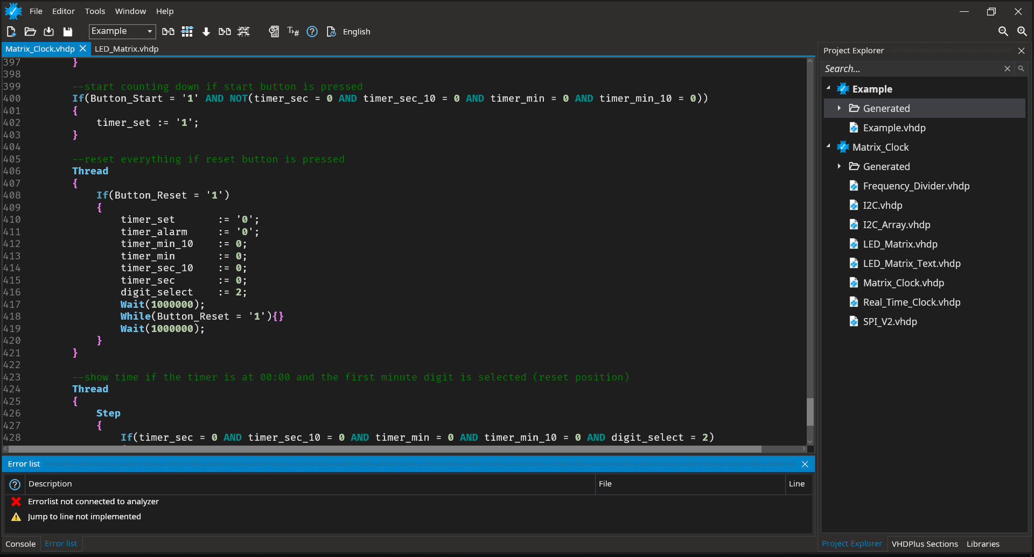
Task: Close the Matrix_Clock.vhdp tab
Action: (x=83, y=48)
